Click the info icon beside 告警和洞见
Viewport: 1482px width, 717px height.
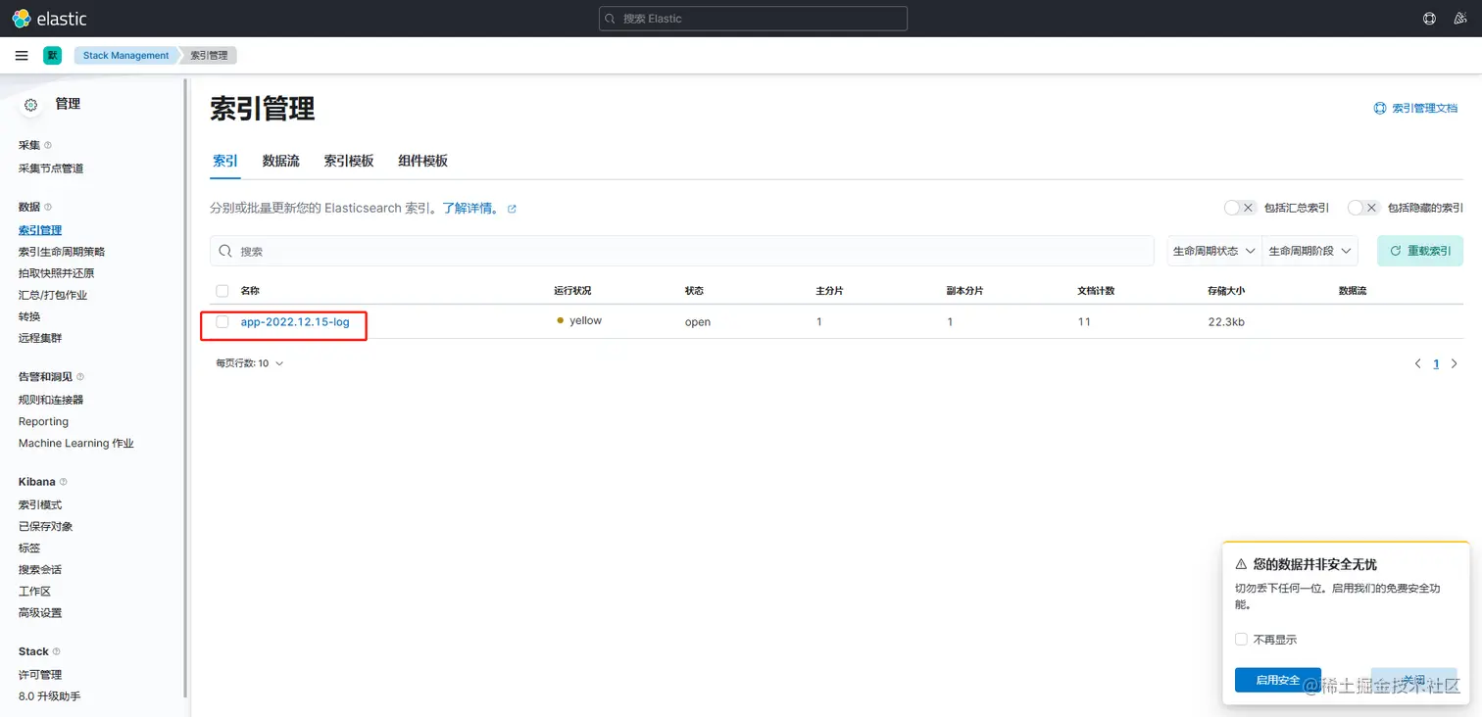point(80,376)
